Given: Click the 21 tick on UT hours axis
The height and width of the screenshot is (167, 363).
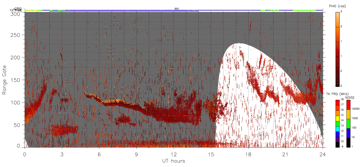Looking at the screenshot, I should point(286,154).
